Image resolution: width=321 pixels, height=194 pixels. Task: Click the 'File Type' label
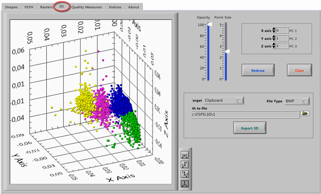tap(274, 101)
